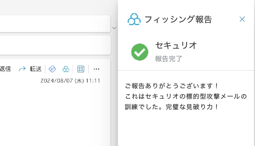Close the フィッシング報告 panel with the X
This screenshot has height=146, width=255.
point(242,19)
